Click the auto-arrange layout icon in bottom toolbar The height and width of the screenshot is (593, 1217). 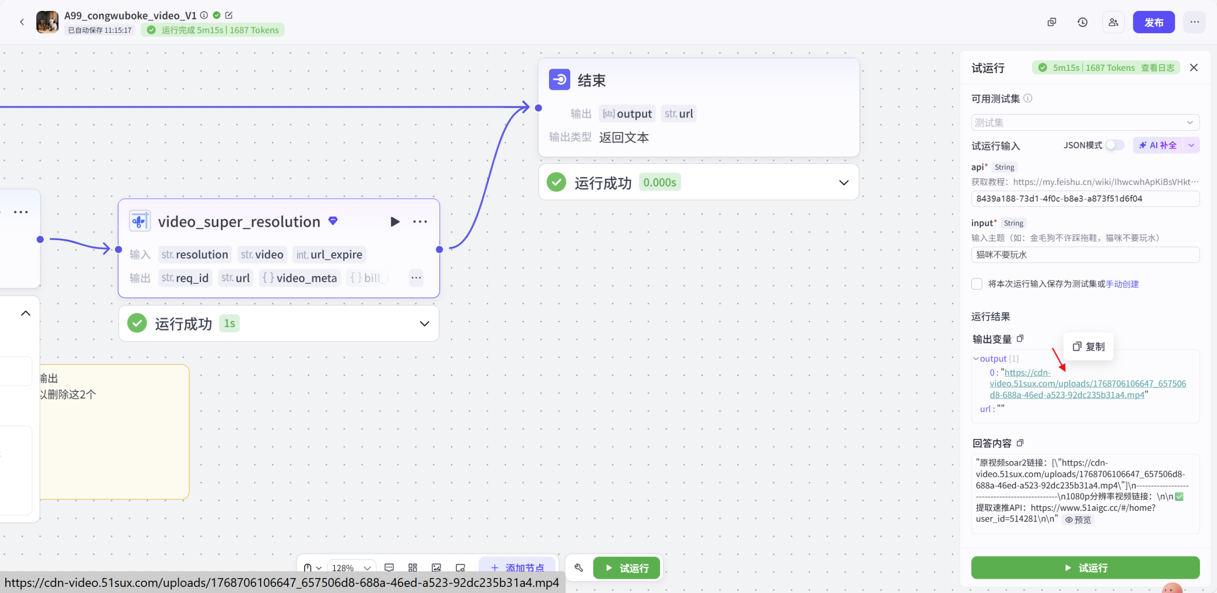(x=412, y=567)
